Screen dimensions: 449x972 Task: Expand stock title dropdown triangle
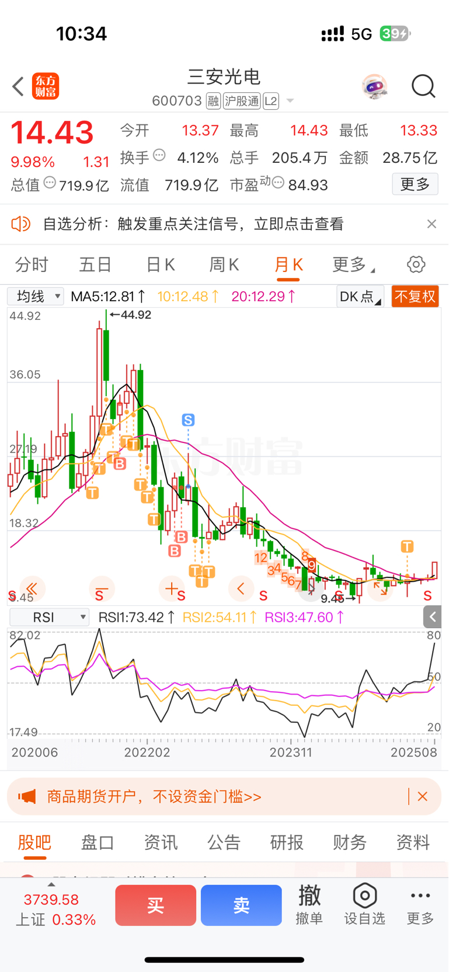coord(290,101)
